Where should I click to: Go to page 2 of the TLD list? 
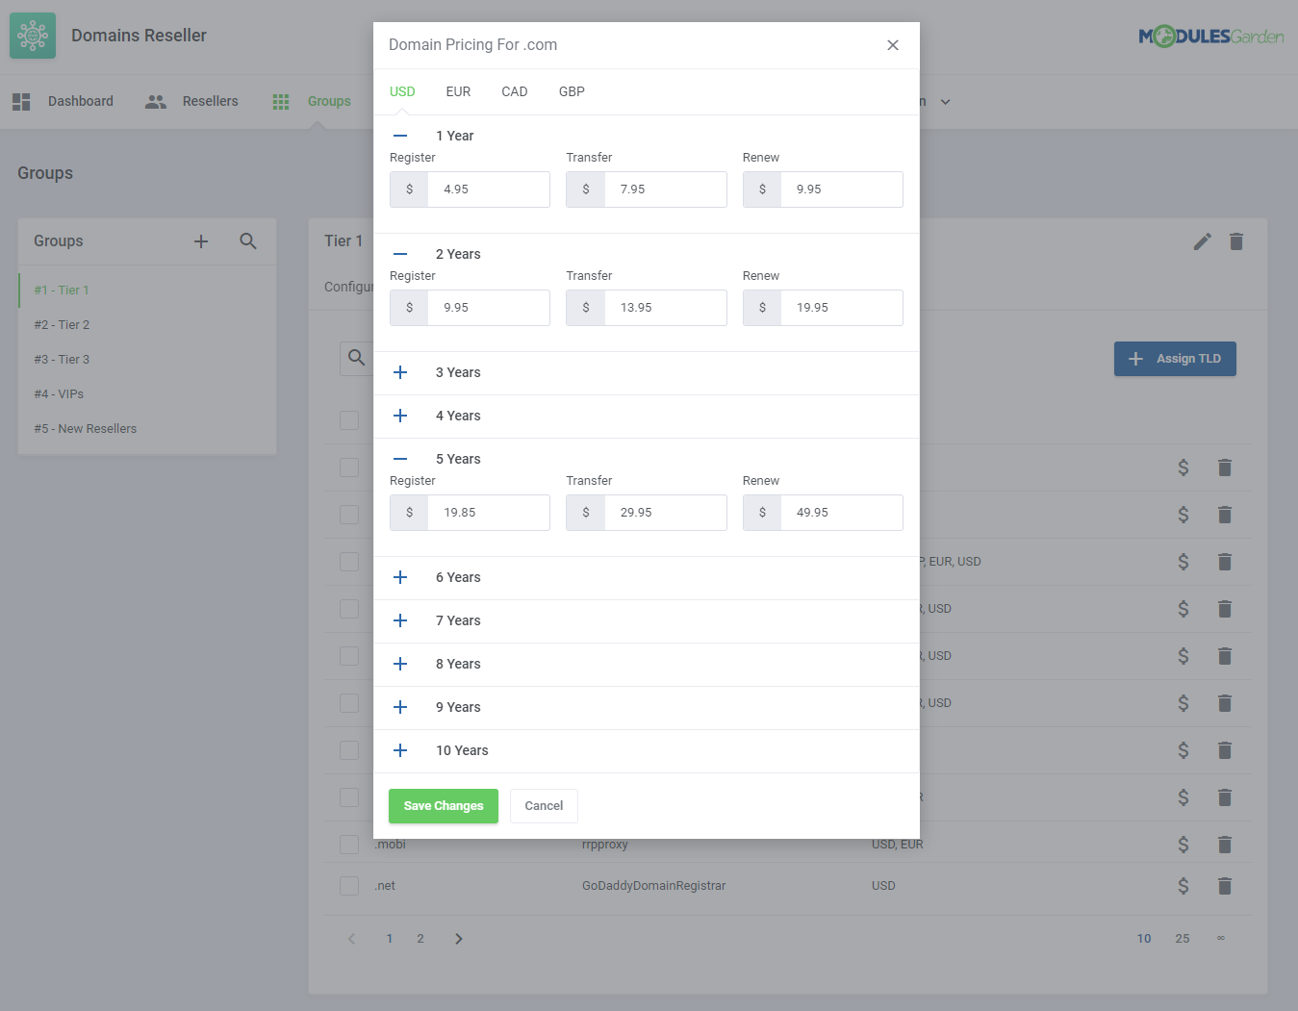point(420,938)
